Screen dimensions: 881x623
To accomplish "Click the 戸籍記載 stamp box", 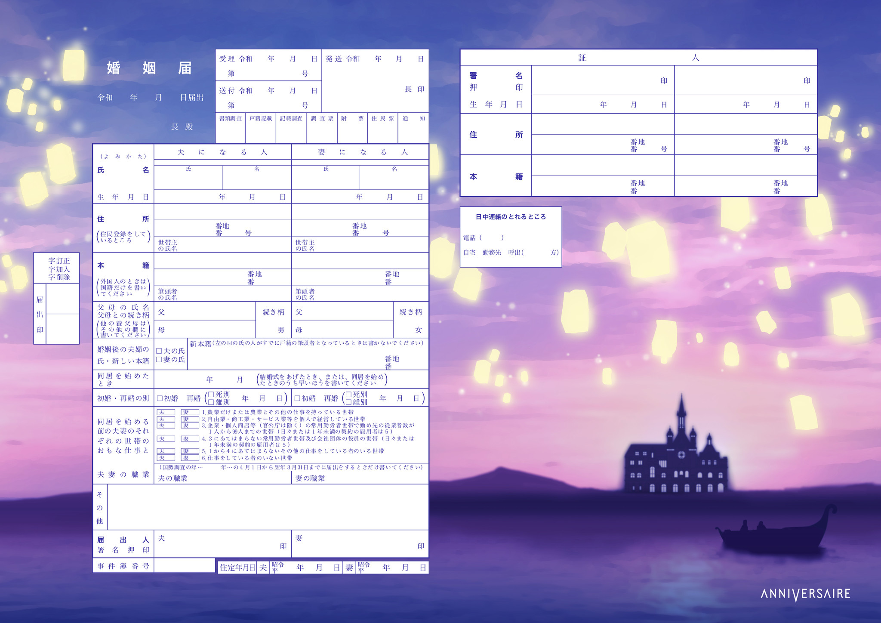I will (261, 128).
